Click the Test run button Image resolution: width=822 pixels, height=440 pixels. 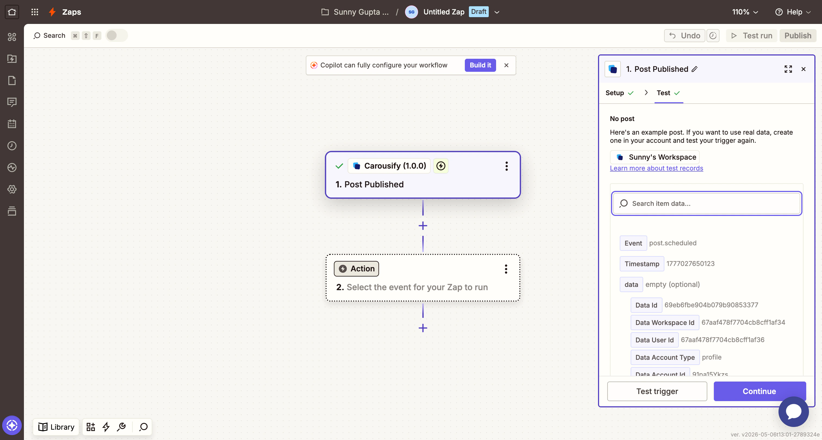[752, 35]
